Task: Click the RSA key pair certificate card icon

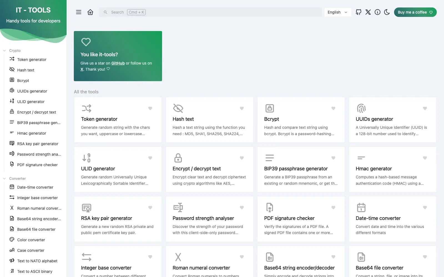Action: [x=86, y=207]
